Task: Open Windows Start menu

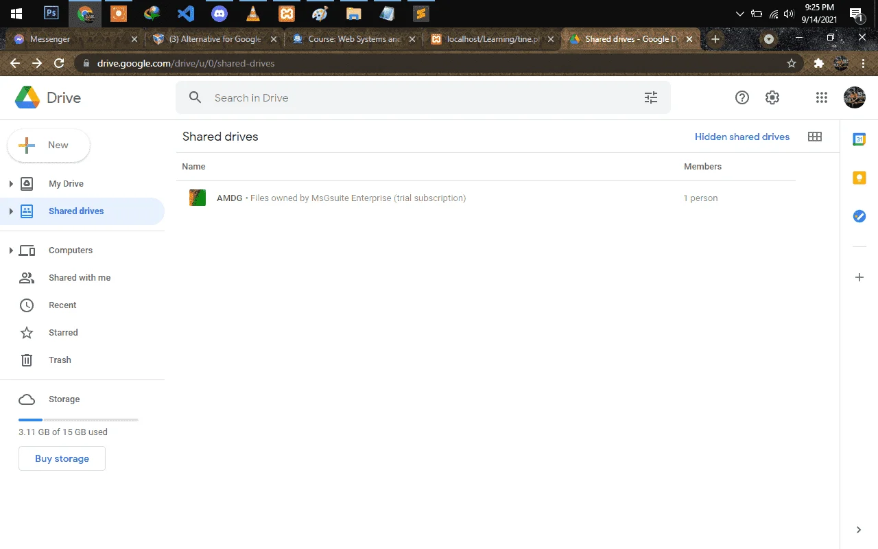Action: pos(16,13)
